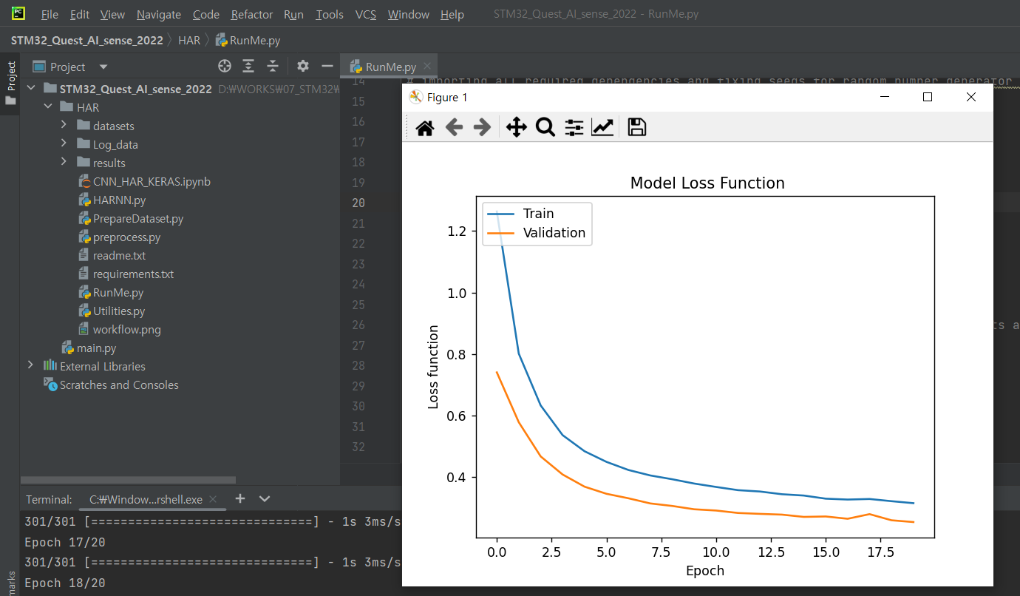Click line number 20 in editor gutter
This screenshot has height=596, width=1020.
pos(358,203)
